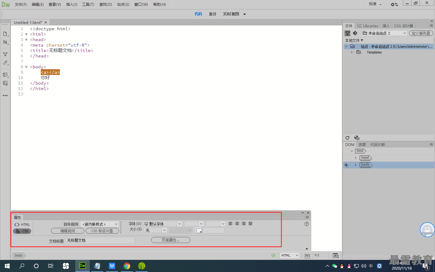Click 编辑规则 button
Viewport: 435px width, 272px height.
pyautogui.click(x=68, y=231)
